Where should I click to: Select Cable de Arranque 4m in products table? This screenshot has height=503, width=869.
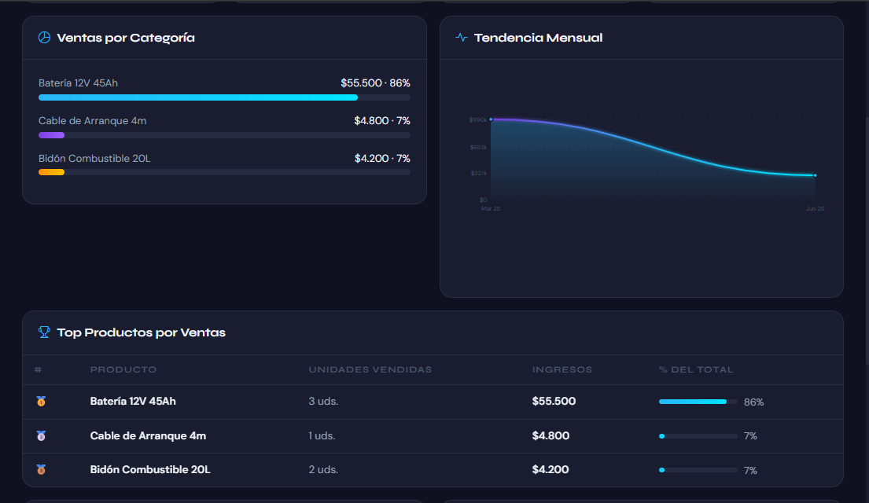[x=148, y=435]
